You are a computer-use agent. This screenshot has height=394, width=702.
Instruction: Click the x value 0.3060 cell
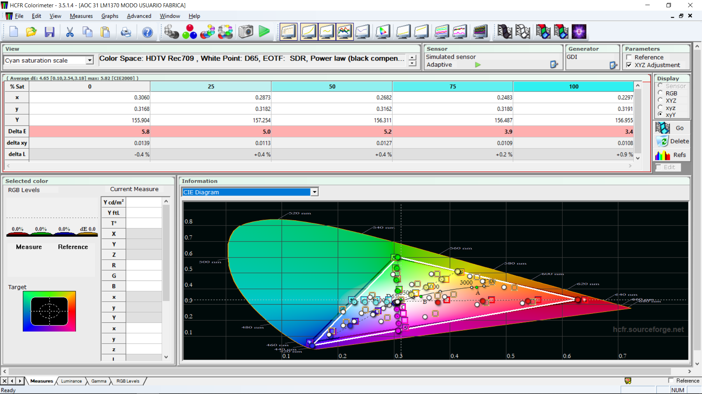(90, 97)
